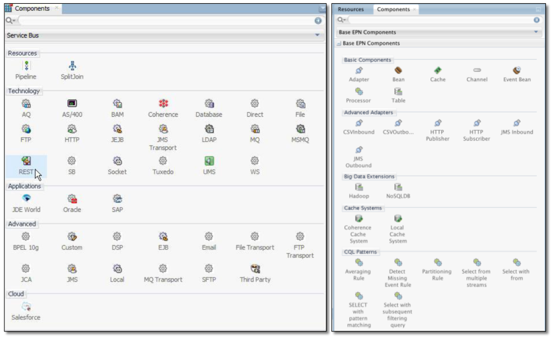Open left Components panel minimize menu
The image size is (553, 338).
pyautogui.click(x=322, y=8)
